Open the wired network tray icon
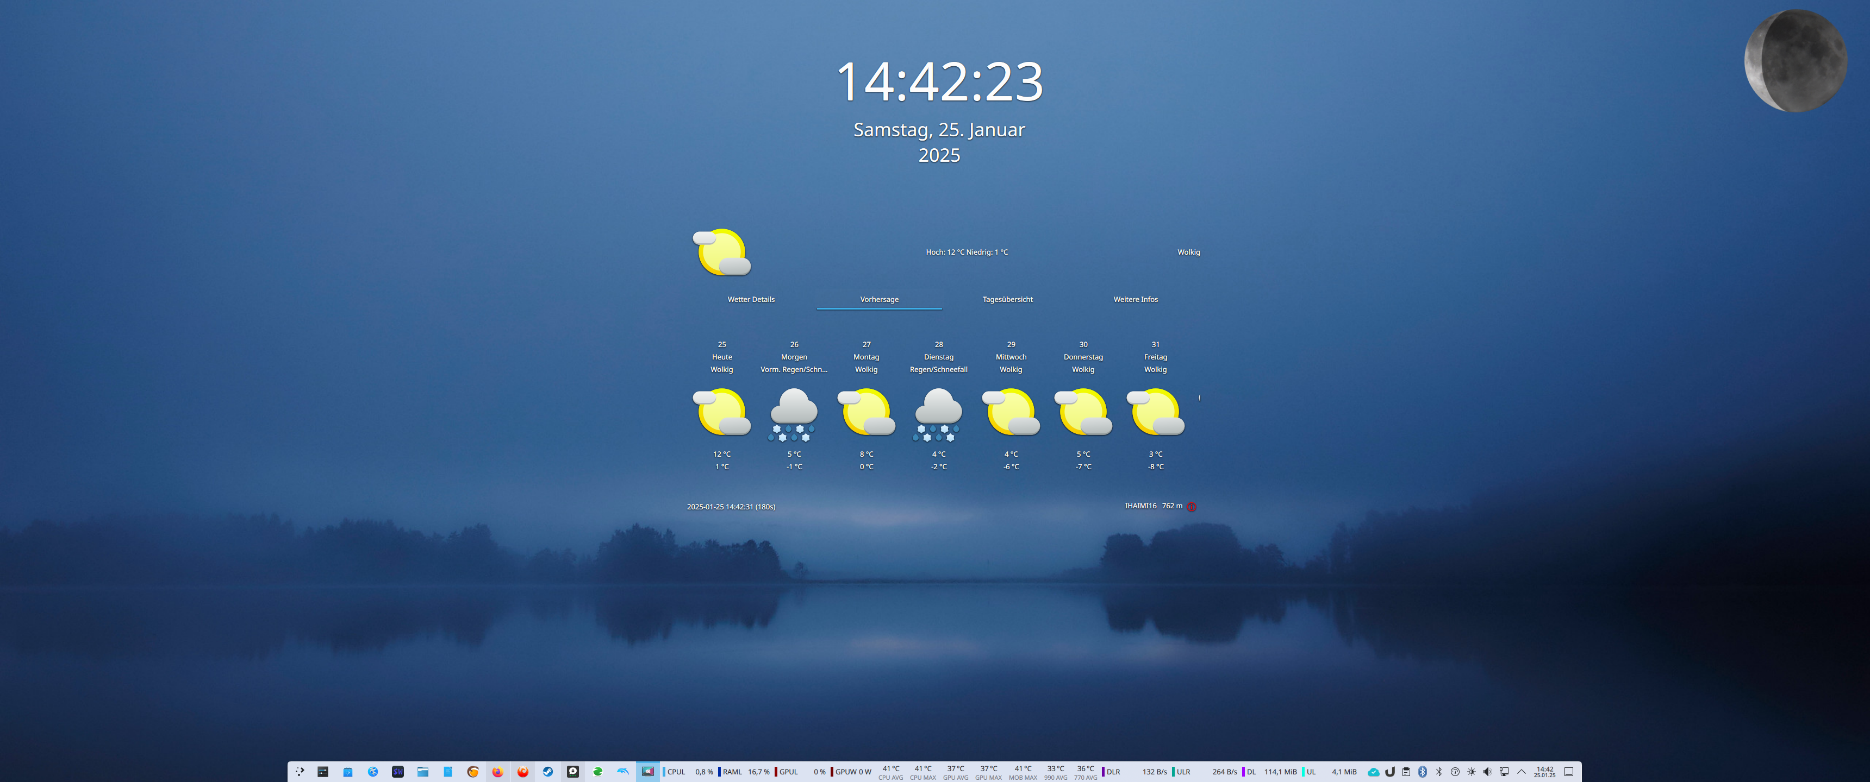This screenshot has height=782, width=1870. 1504,772
